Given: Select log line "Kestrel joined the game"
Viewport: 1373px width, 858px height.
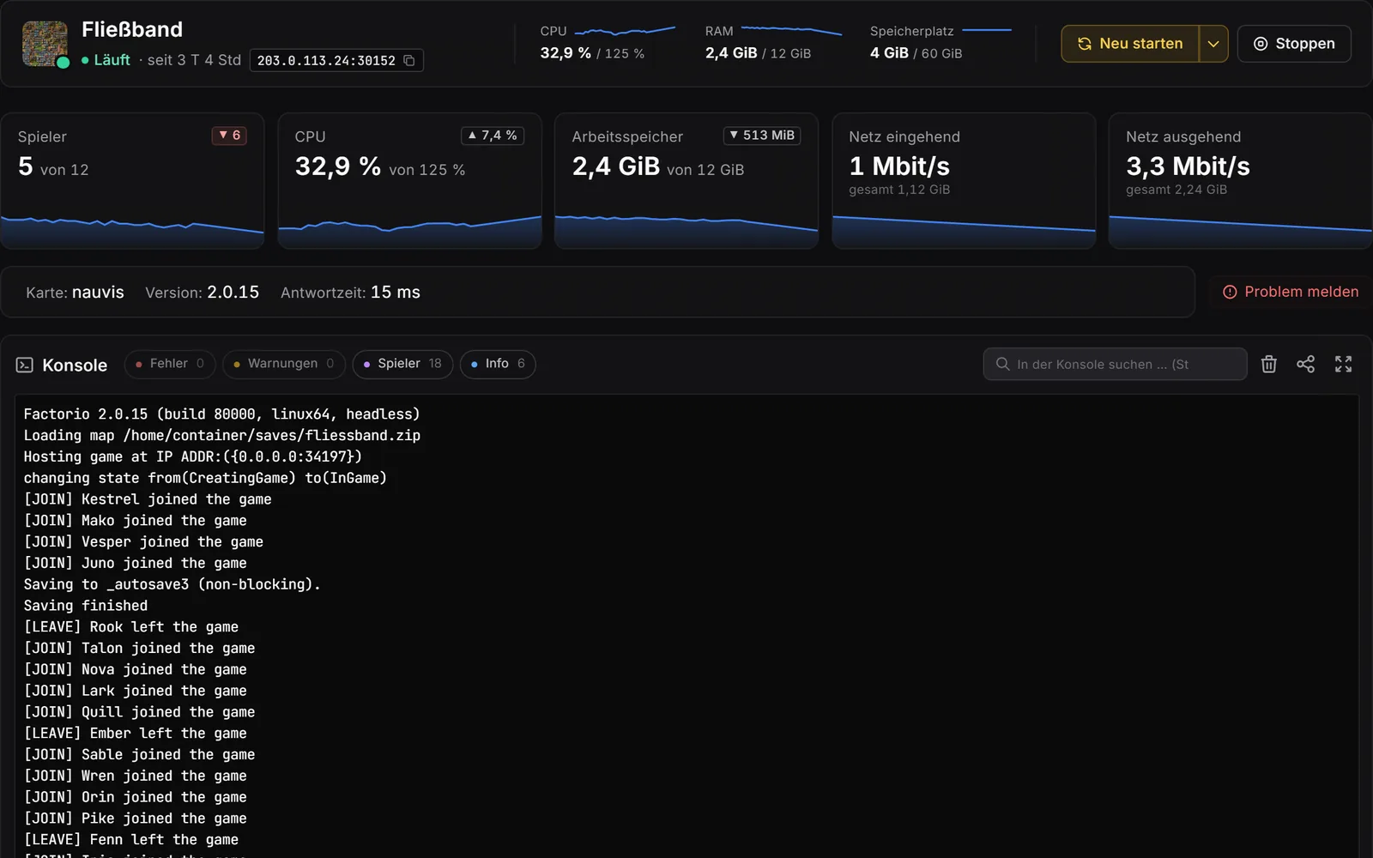Looking at the screenshot, I should 148,499.
